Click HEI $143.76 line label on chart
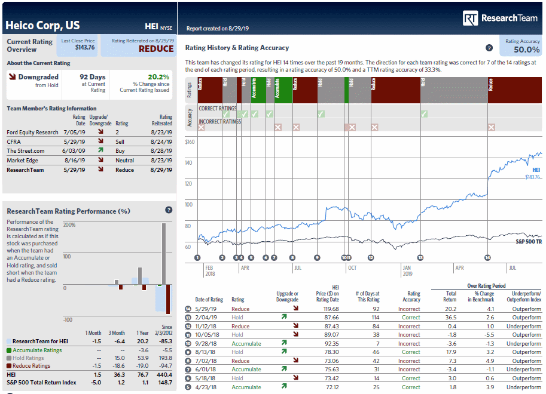The width and height of the screenshot is (546, 394). pos(533,174)
